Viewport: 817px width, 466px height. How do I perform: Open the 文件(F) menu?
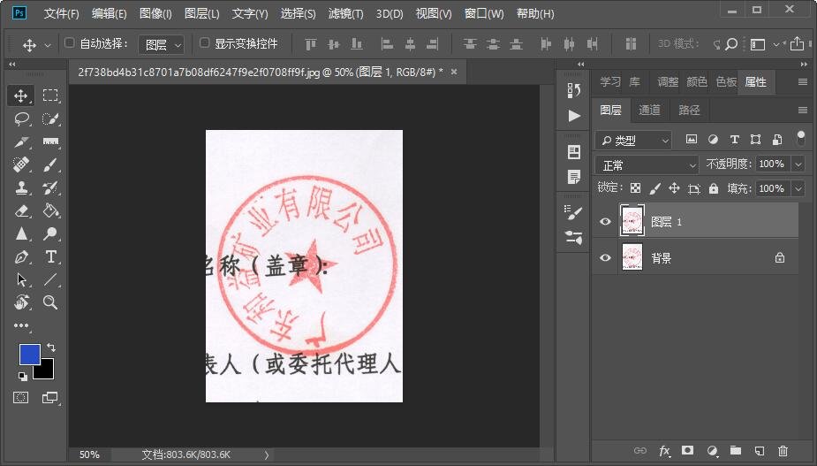[x=62, y=13]
